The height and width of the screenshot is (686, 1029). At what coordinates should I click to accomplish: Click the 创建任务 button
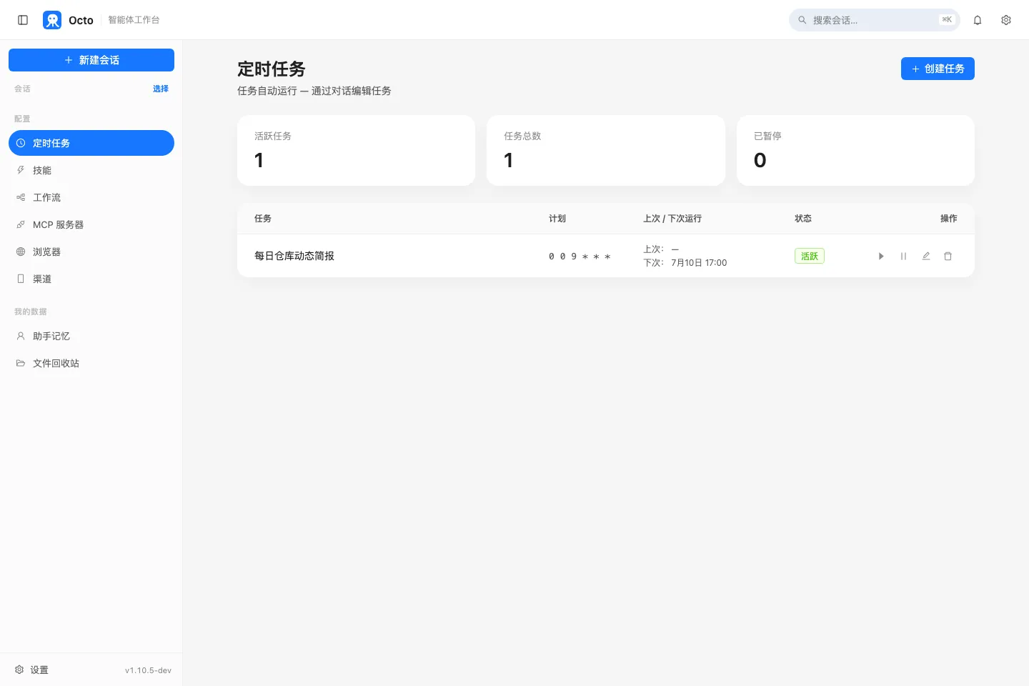click(938, 69)
